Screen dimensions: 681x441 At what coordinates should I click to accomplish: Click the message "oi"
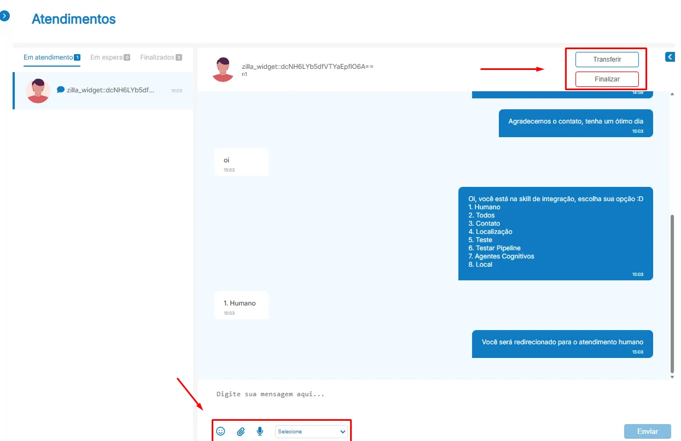point(241,162)
